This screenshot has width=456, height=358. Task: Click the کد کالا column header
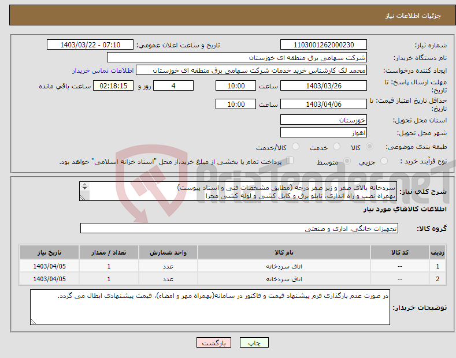[400, 252]
